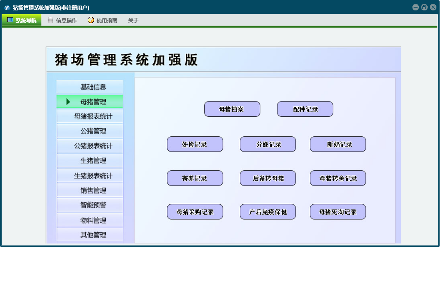440x289 pixels.
Task: Open the 后备转母猪 function
Action: pyautogui.click(x=268, y=178)
